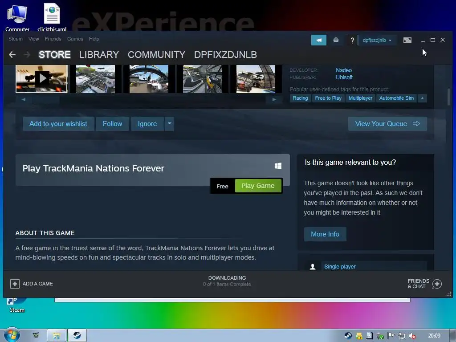456x342 pixels.
Task: Select the Racing tag
Action: [x=300, y=98]
